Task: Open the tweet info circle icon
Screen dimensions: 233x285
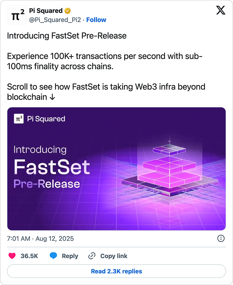Action: 221,238
